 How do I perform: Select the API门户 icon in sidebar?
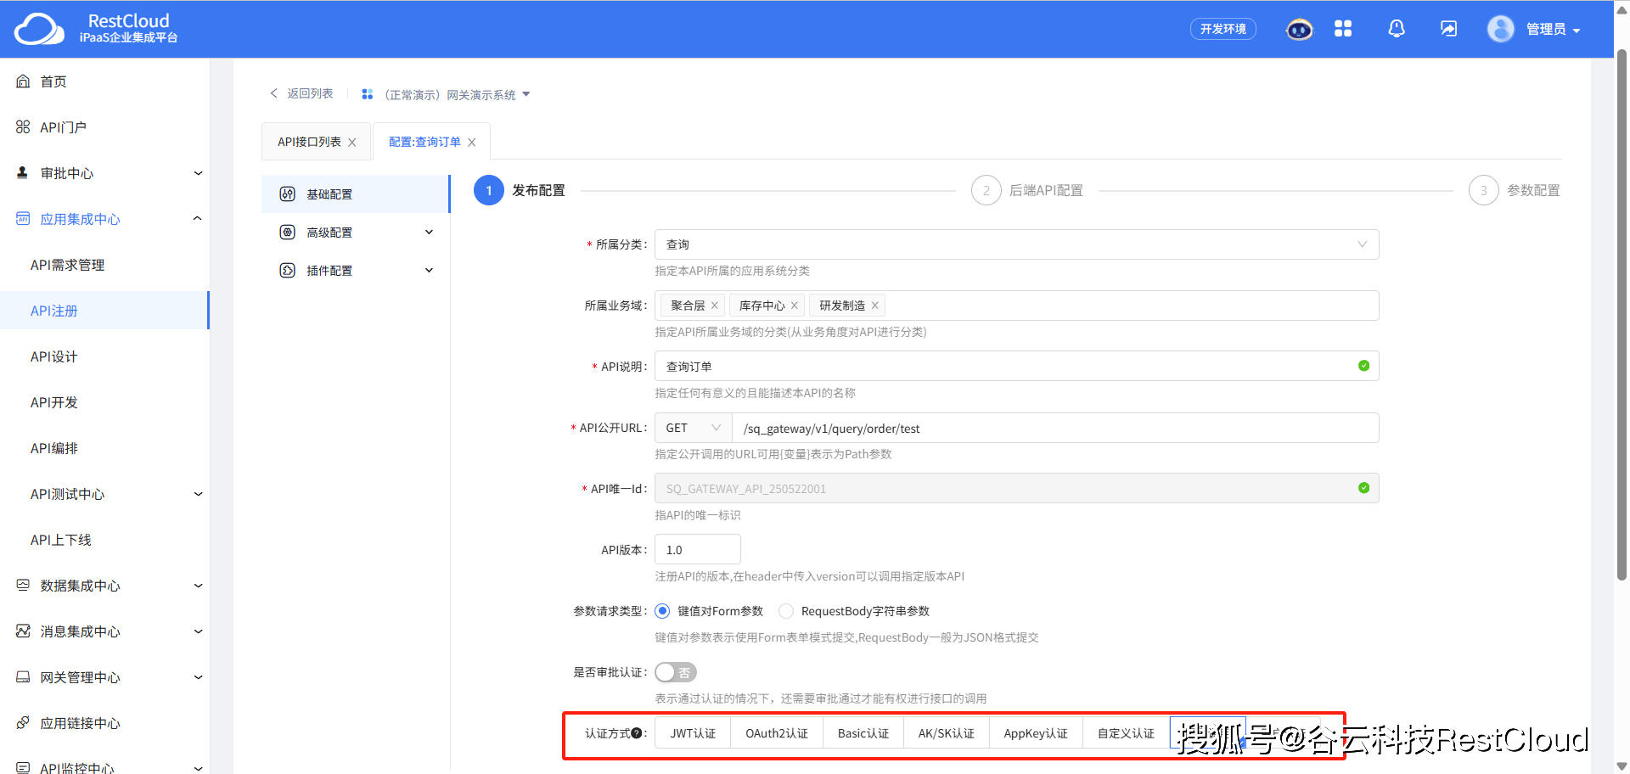(23, 126)
